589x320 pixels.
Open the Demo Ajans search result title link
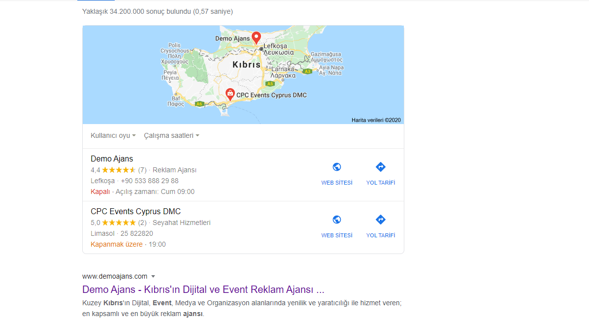[x=203, y=289]
